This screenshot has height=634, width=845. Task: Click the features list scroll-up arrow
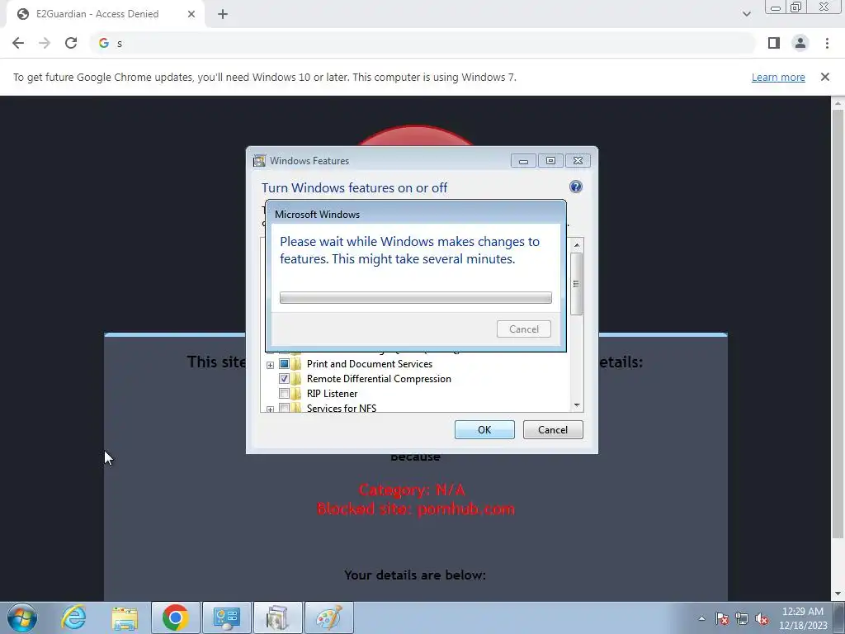coord(577,244)
